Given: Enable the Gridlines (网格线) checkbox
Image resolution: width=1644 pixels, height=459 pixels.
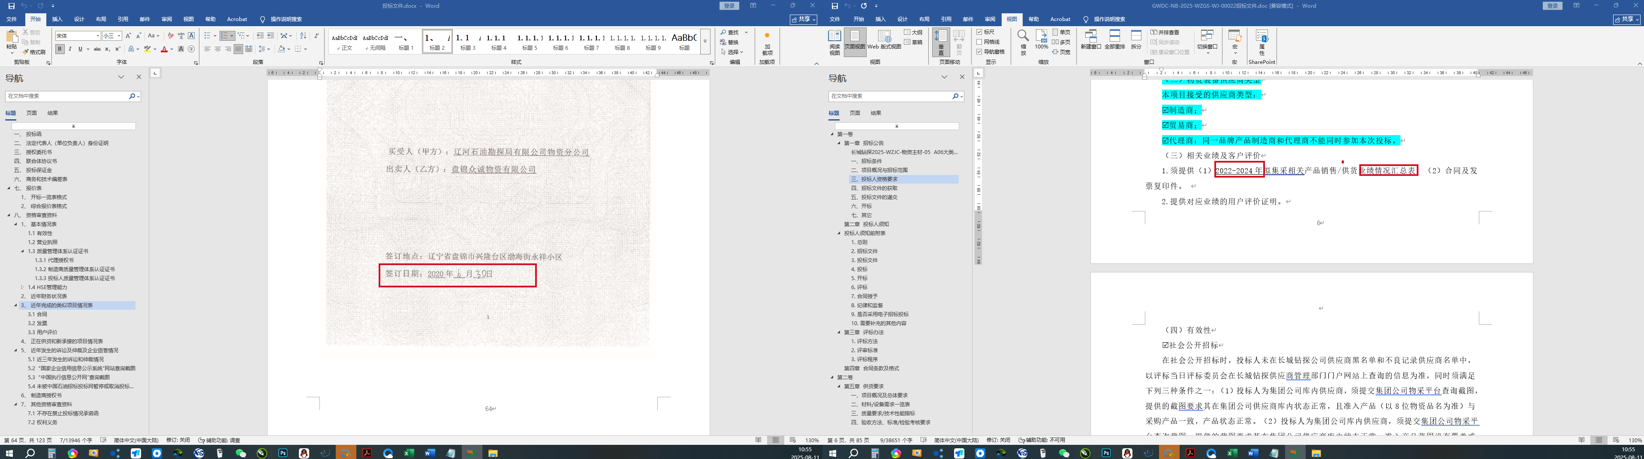Looking at the screenshot, I should point(980,42).
